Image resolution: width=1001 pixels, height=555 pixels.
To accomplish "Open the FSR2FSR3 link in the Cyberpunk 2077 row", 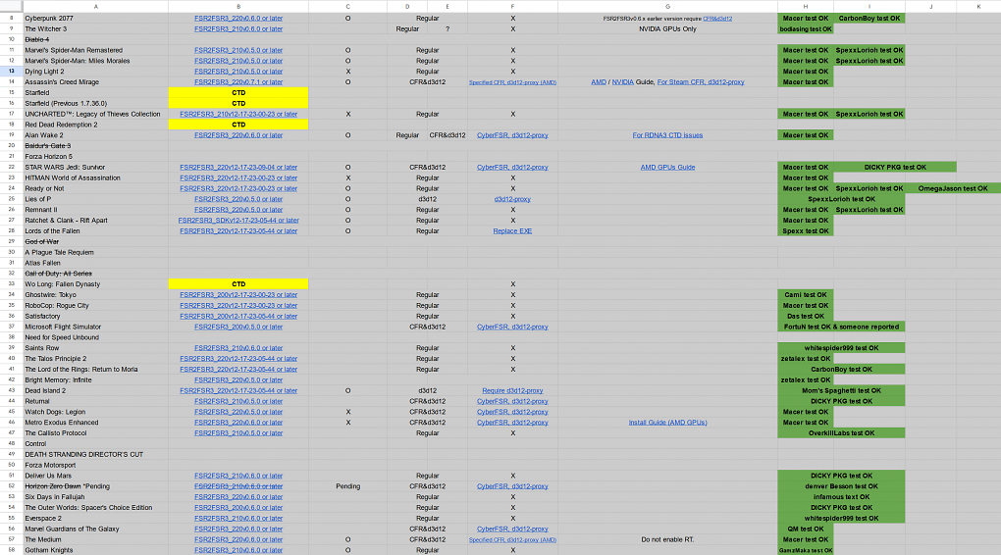I will point(238,19).
